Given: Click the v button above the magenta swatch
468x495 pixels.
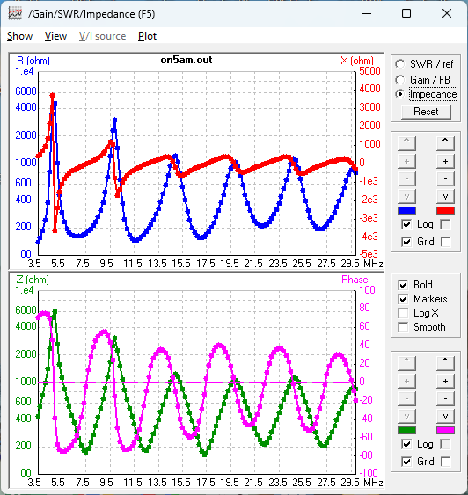Looking at the screenshot, I should click(x=445, y=416).
